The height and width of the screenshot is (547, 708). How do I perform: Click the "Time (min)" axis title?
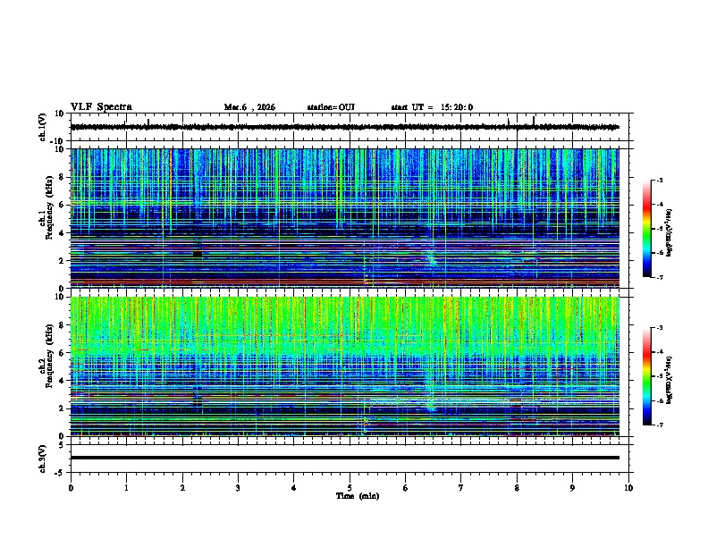click(358, 496)
